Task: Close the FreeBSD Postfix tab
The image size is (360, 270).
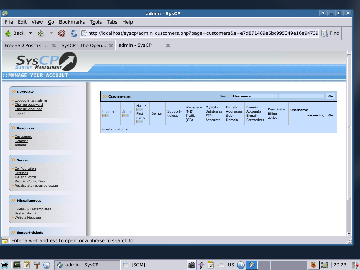Action: [54, 46]
